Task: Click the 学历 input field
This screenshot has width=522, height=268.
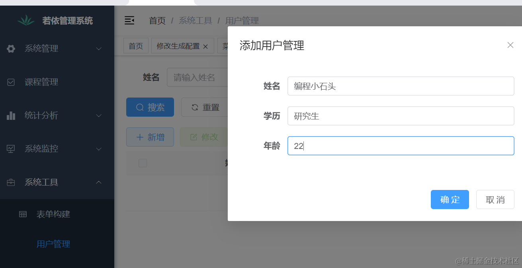Action: (x=401, y=116)
